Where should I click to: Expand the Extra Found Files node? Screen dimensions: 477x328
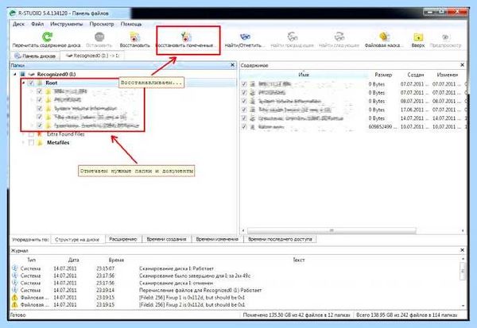[x=23, y=134]
